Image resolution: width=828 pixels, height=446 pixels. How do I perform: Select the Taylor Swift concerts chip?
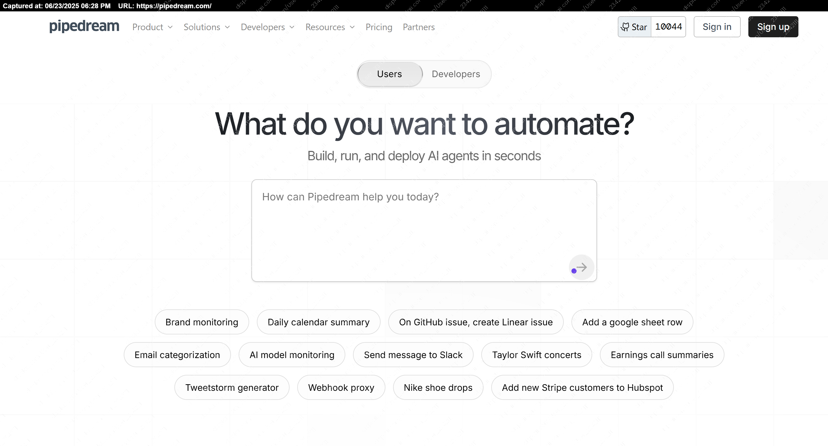pyautogui.click(x=536, y=355)
